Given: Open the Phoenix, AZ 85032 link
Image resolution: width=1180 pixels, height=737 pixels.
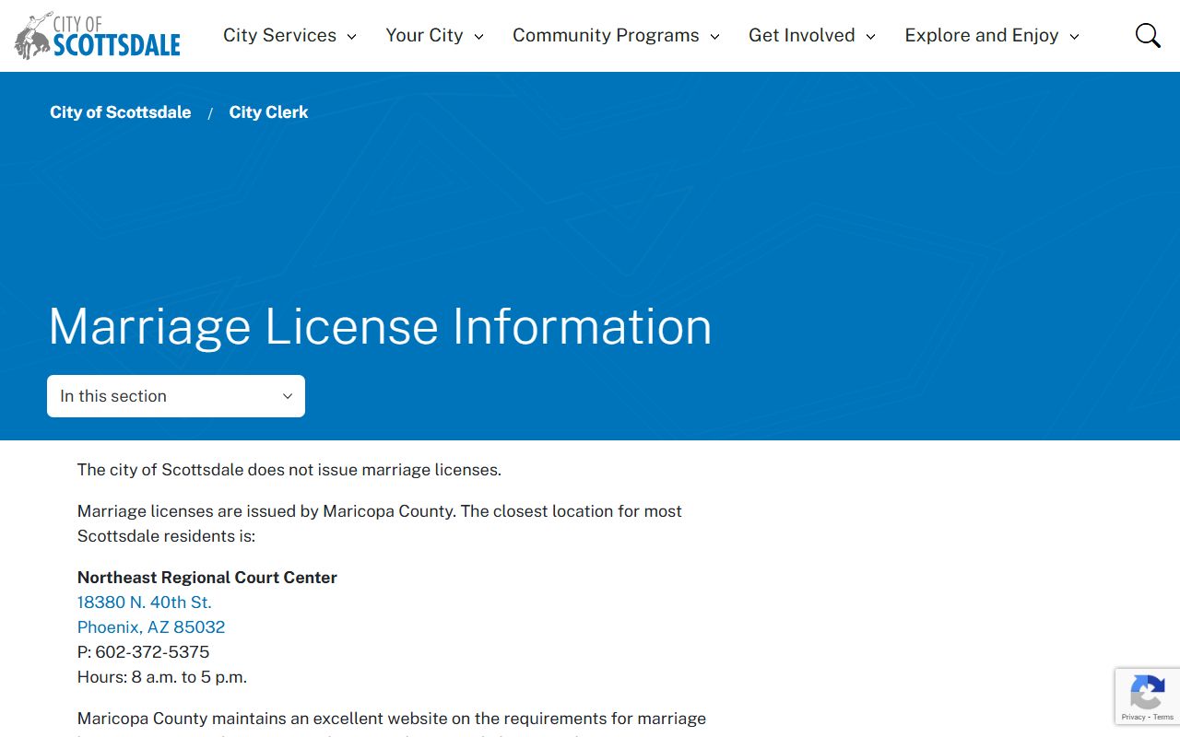Looking at the screenshot, I should (151, 627).
